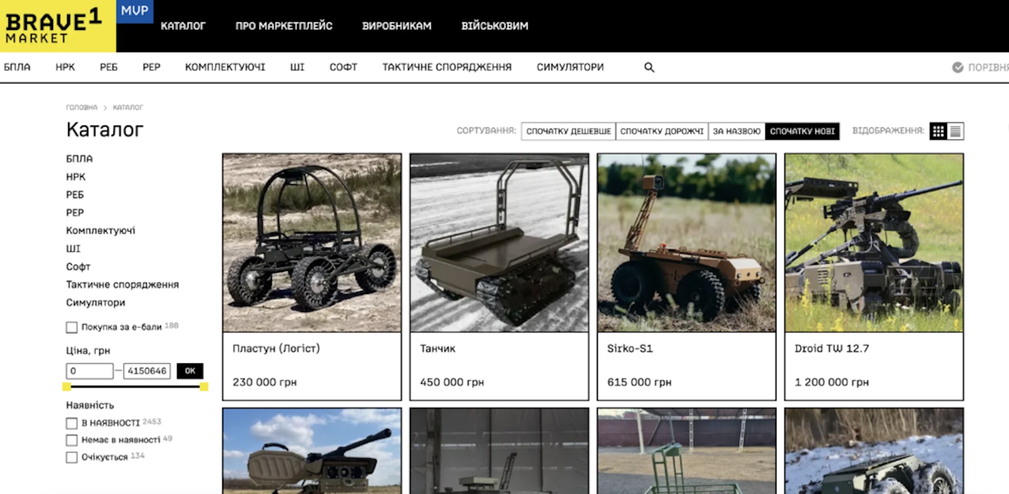This screenshot has width=1009, height=494.
Task: Click the minimum price input field
Action: [x=89, y=371]
